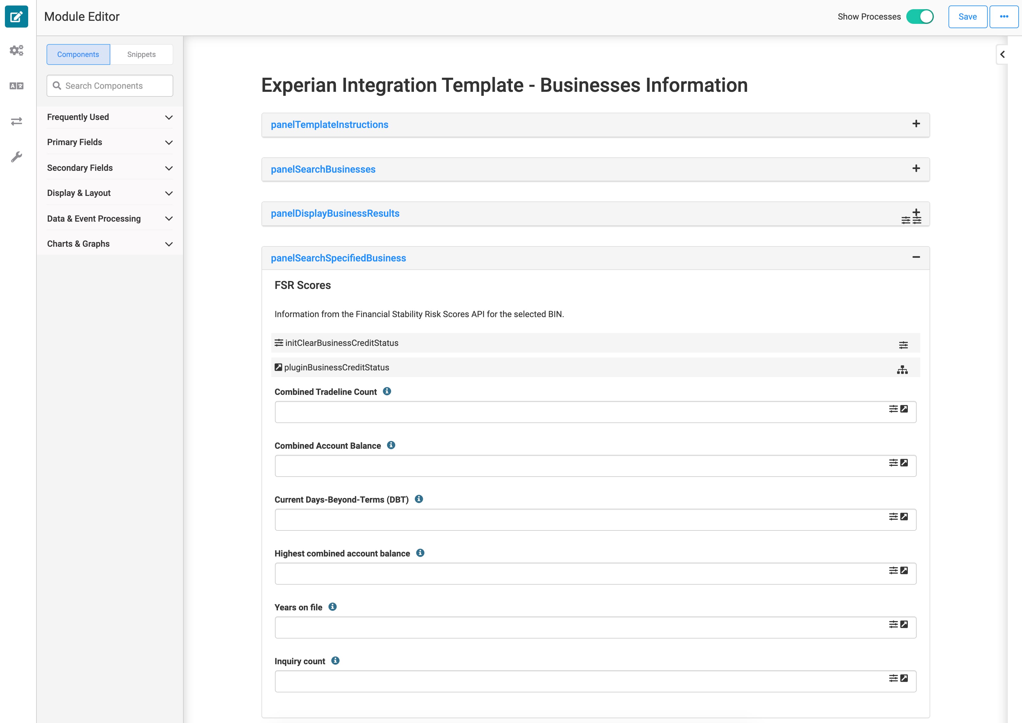Toggle the Show Processes switch
Viewport: 1022px width, 723px height.
point(920,17)
